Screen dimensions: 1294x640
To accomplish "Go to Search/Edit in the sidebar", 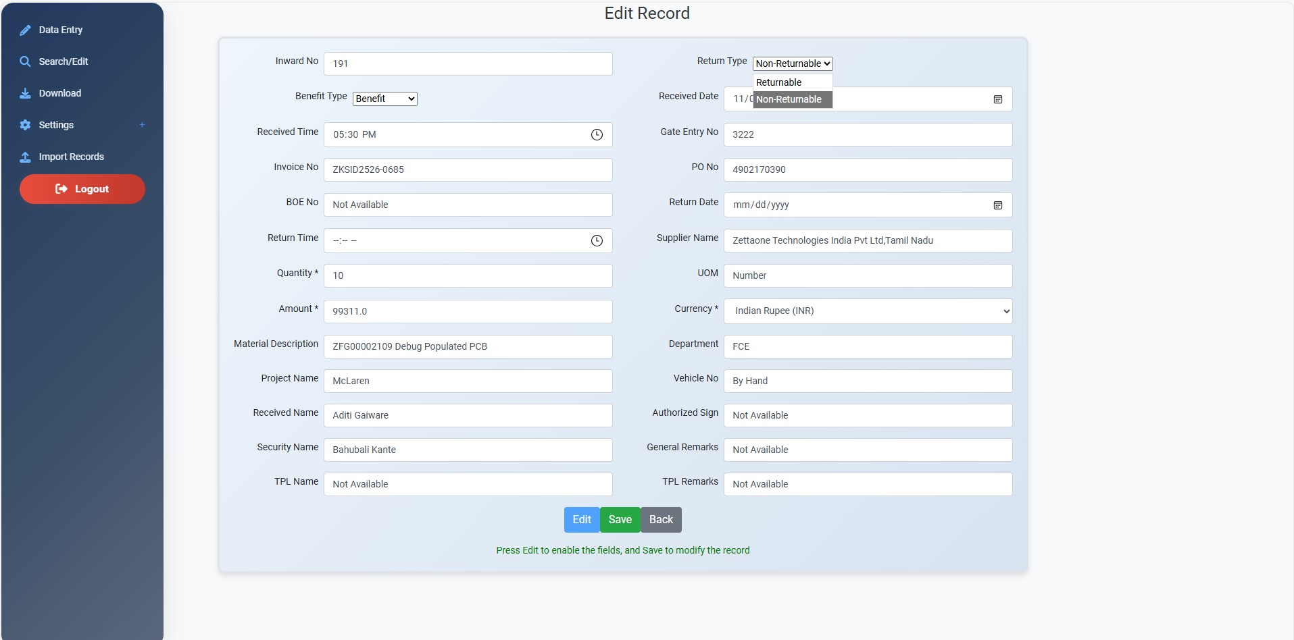I will click(x=64, y=61).
